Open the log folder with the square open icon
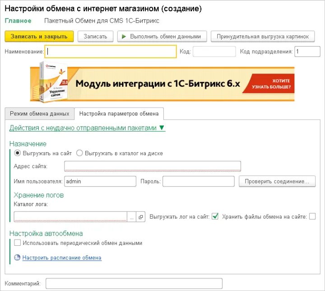This screenshot has width=325, height=291. pos(140,217)
